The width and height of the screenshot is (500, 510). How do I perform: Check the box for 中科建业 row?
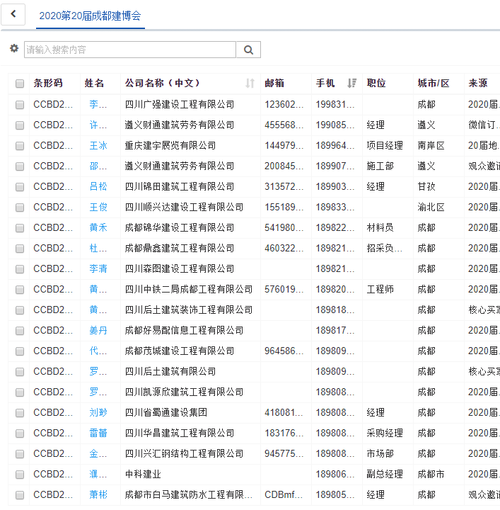[20, 475]
